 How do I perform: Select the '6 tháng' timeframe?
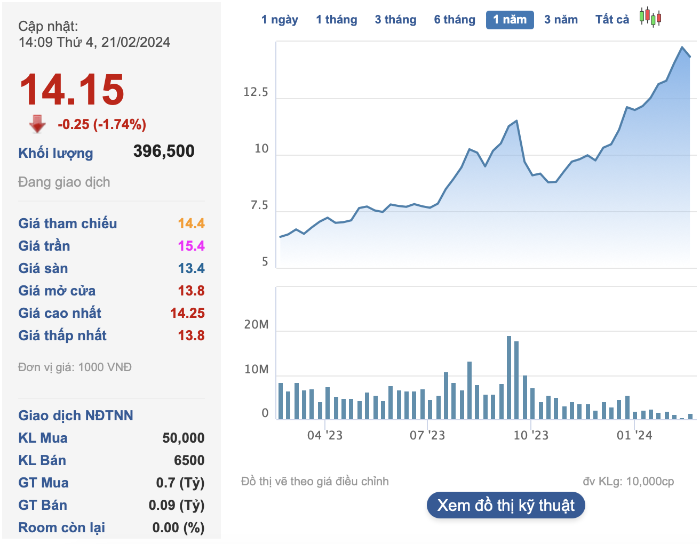[454, 19]
